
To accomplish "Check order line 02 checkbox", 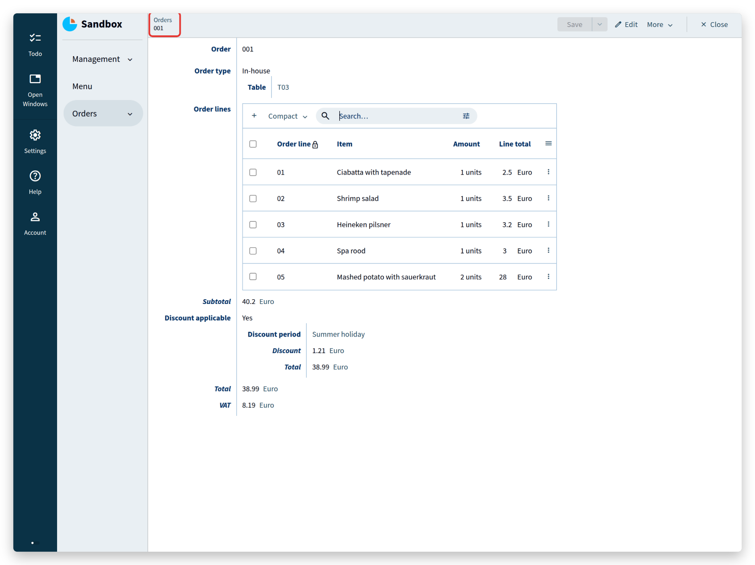I will pos(253,199).
